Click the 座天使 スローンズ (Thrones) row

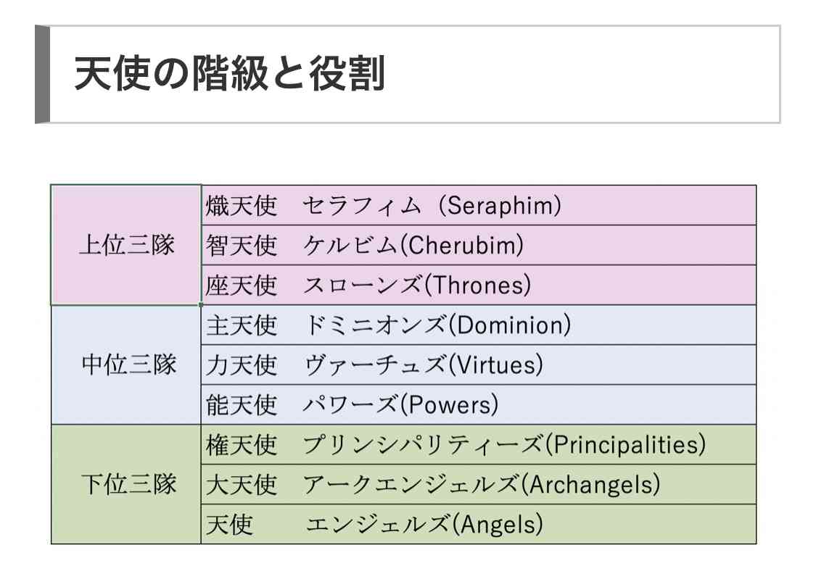click(479, 285)
